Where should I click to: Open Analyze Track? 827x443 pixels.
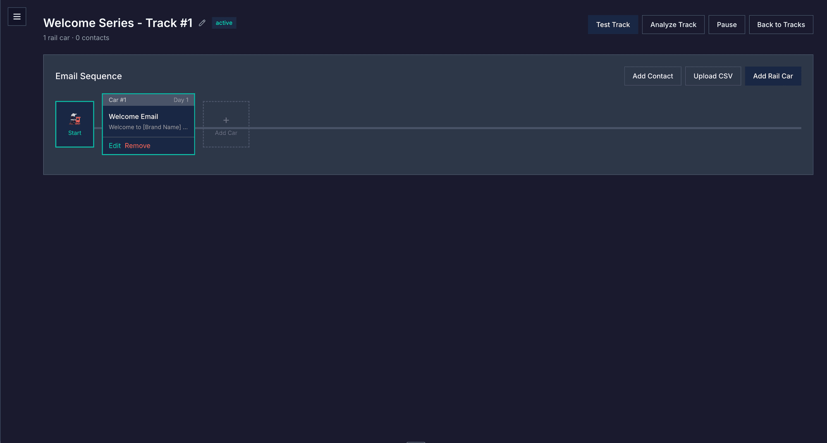pos(673,24)
